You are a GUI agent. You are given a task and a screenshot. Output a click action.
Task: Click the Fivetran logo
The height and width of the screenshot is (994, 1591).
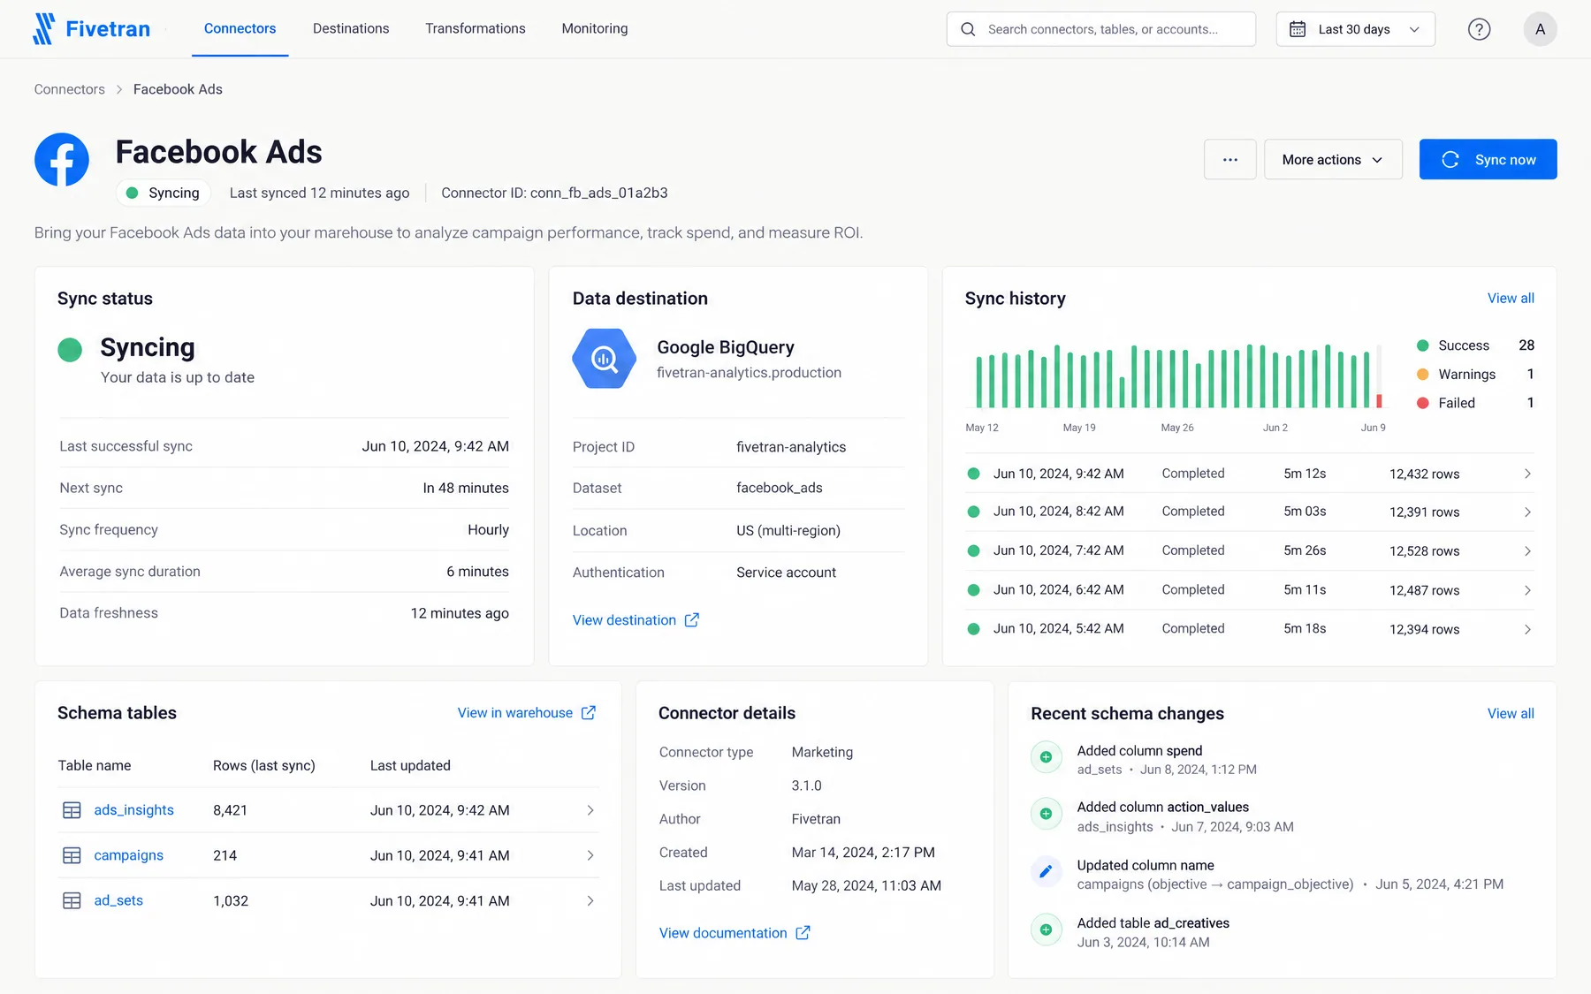(x=91, y=29)
